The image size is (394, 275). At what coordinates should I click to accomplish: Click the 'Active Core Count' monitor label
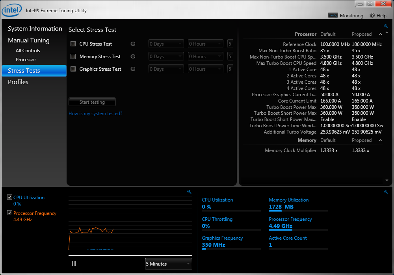pos(288,238)
